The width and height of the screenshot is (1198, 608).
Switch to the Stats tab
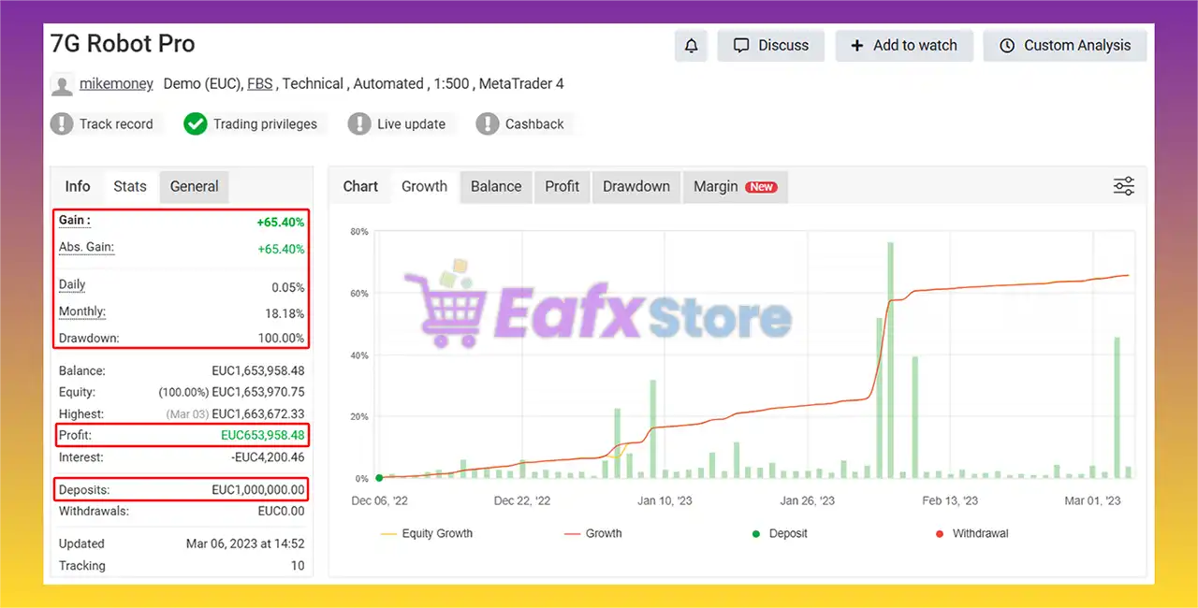click(x=130, y=186)
